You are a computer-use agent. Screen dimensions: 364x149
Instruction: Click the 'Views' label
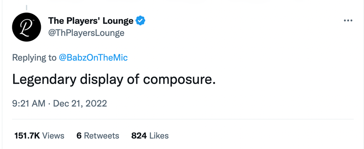click(x=53, y=136)
